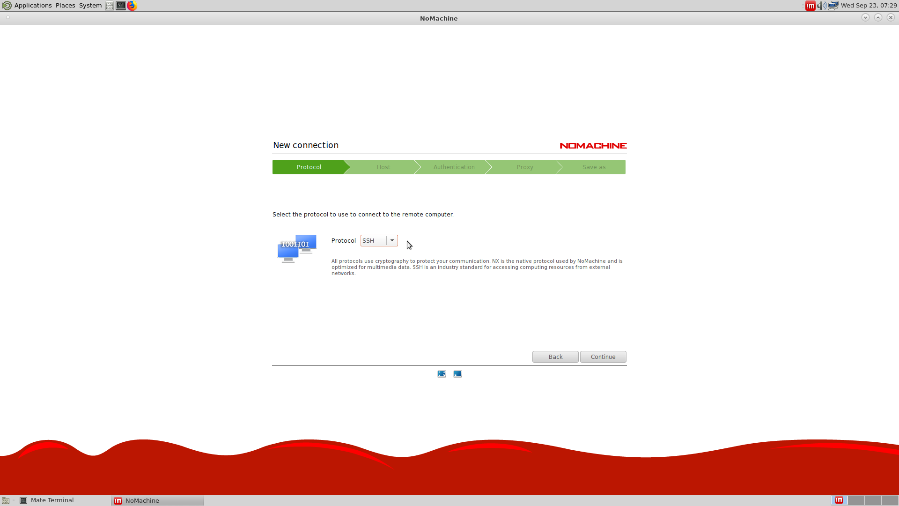Select the Protocol wizard step

(x=309, y=167)
